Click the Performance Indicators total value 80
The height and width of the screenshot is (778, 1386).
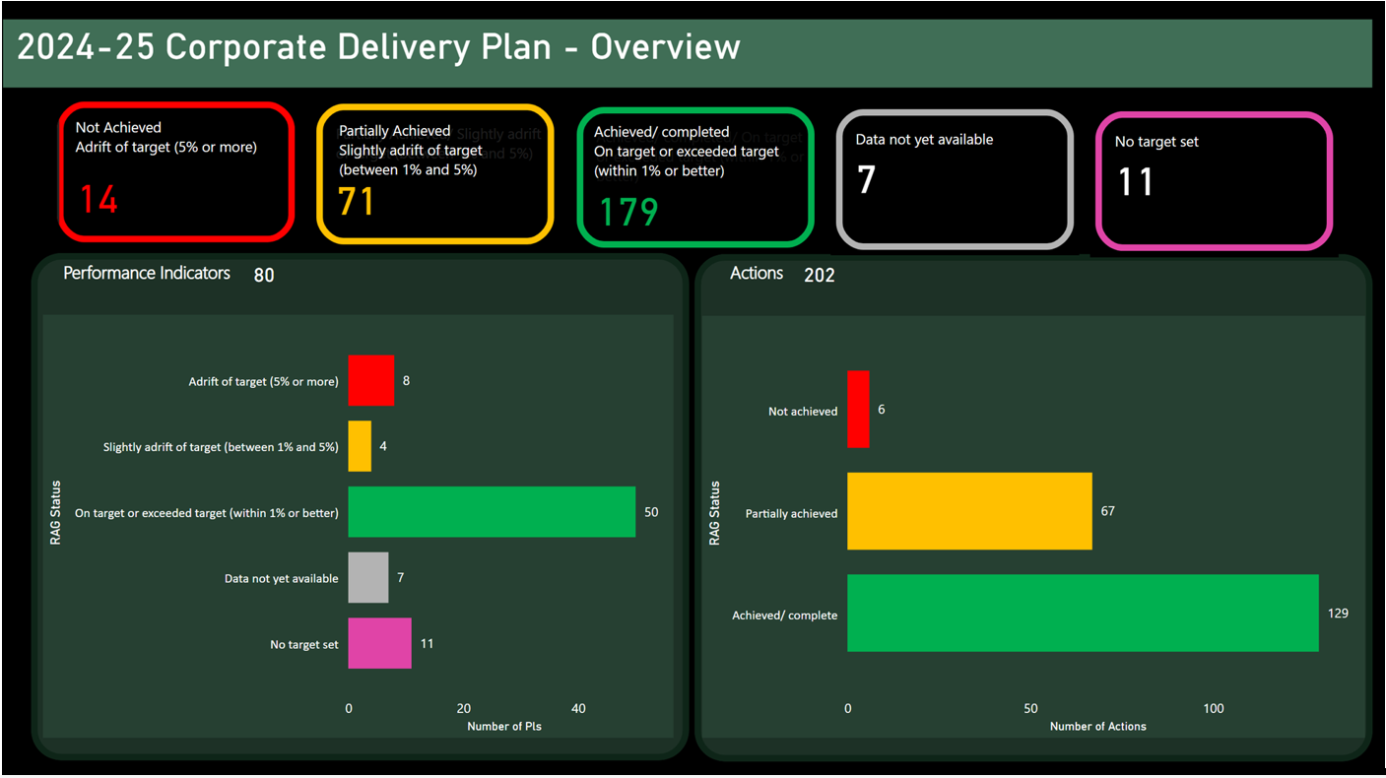[x=264, y=276]
